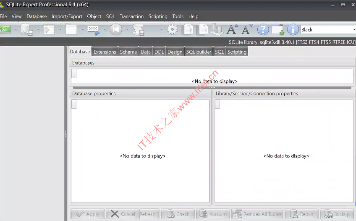Click the save script scroll icon
Image resolution: width=356 pixels, height=221 pixels.
point(139,30)
